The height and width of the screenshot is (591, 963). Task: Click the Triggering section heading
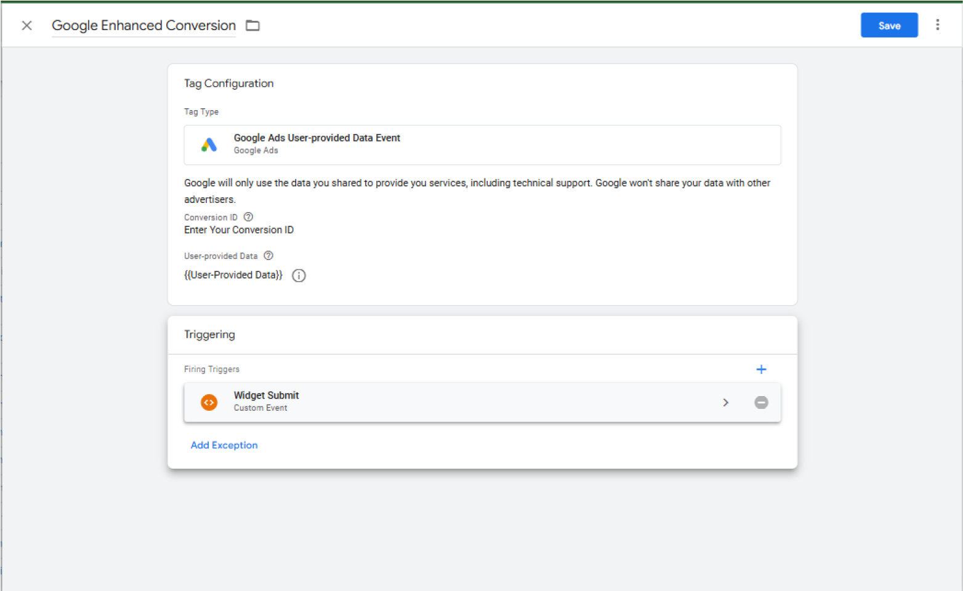[x=209, y=335]
